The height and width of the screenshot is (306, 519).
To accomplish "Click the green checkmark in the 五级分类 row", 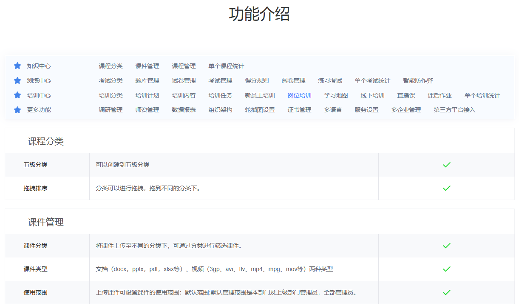I will point(447,164).
